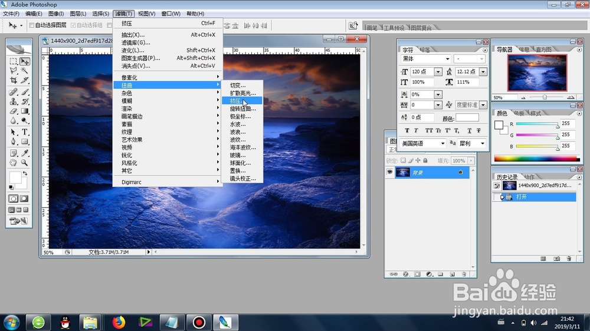590x331 pixels.
Task: Select the Crop tool
Action: click(x=14, y=80)
